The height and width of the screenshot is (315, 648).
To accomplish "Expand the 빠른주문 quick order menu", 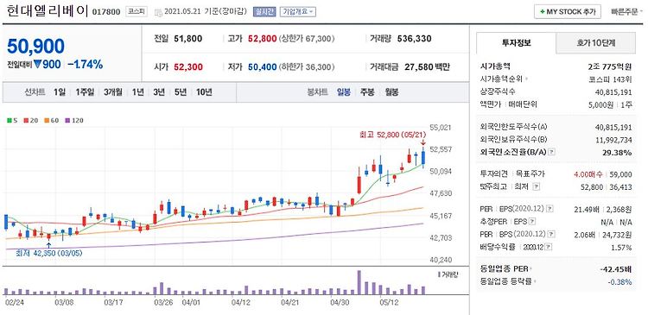I will (x=627, y=12).
